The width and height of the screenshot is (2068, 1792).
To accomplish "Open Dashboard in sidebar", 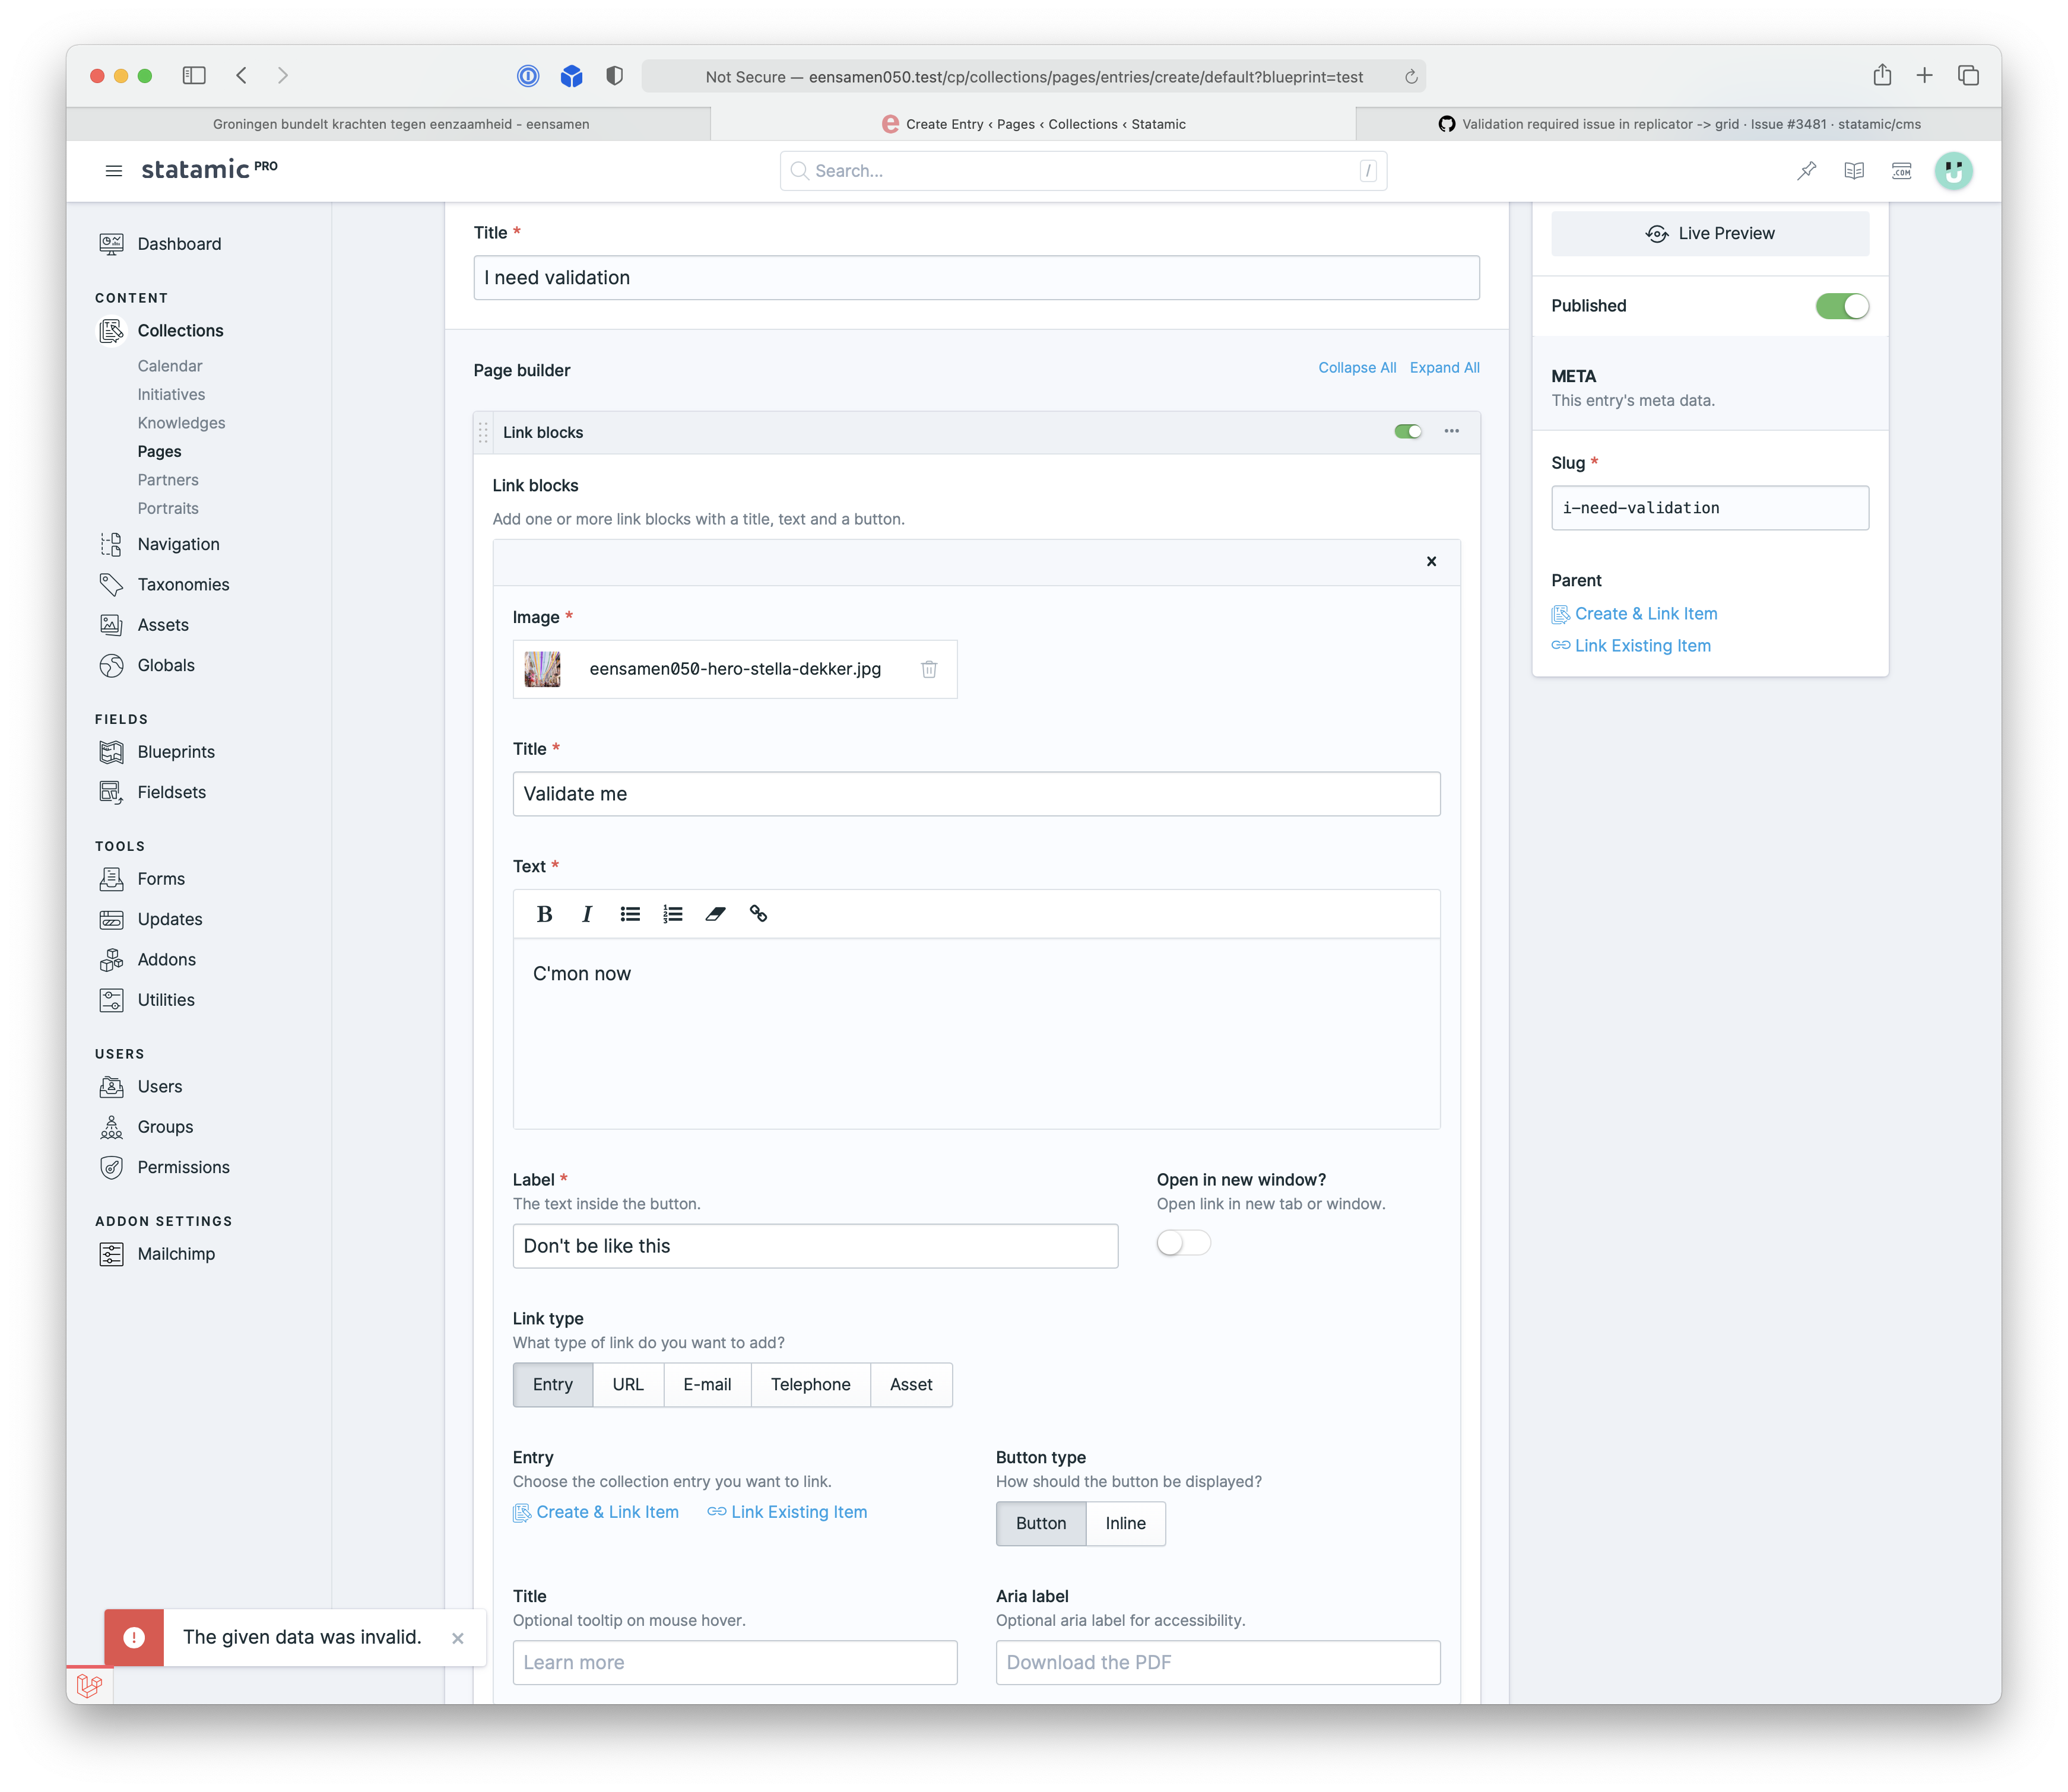I will 179,244.
